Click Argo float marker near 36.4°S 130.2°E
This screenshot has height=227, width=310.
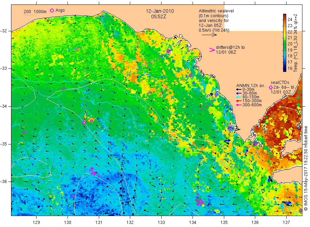[73, 196]
